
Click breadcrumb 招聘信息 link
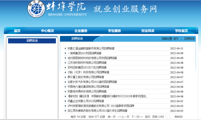click(189, 39)
